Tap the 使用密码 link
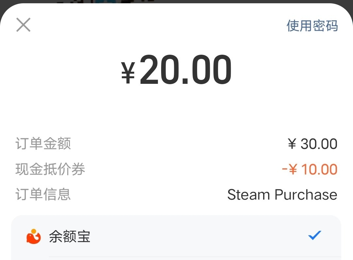This screenshot has width=353, height=260. 312,26
